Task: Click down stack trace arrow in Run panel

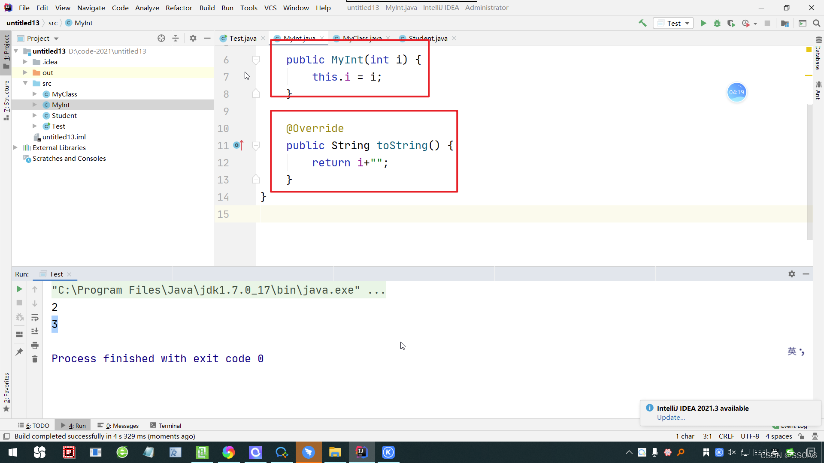Action: [35, 303]
